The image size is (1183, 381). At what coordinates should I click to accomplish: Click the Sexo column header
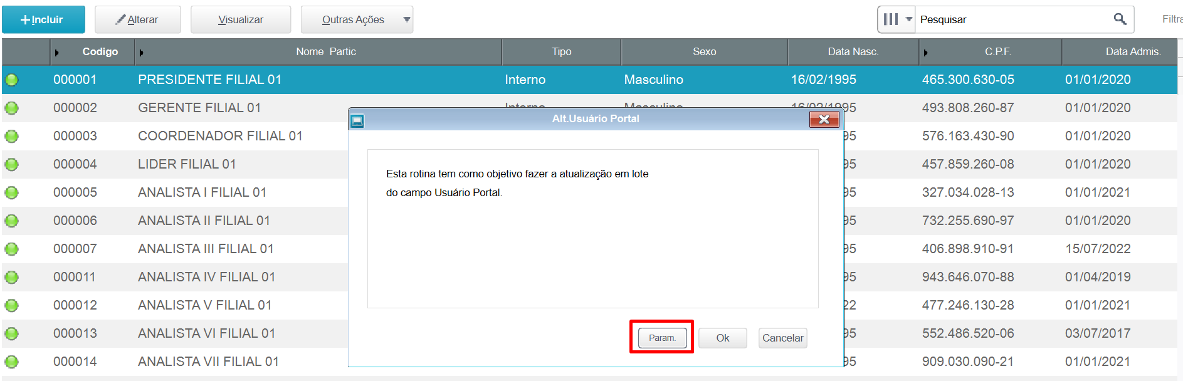click(x=704, y=52)
